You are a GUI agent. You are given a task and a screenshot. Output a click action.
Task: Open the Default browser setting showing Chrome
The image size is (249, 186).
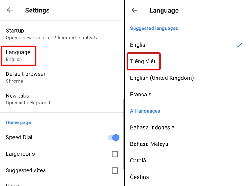coord(31,77)
